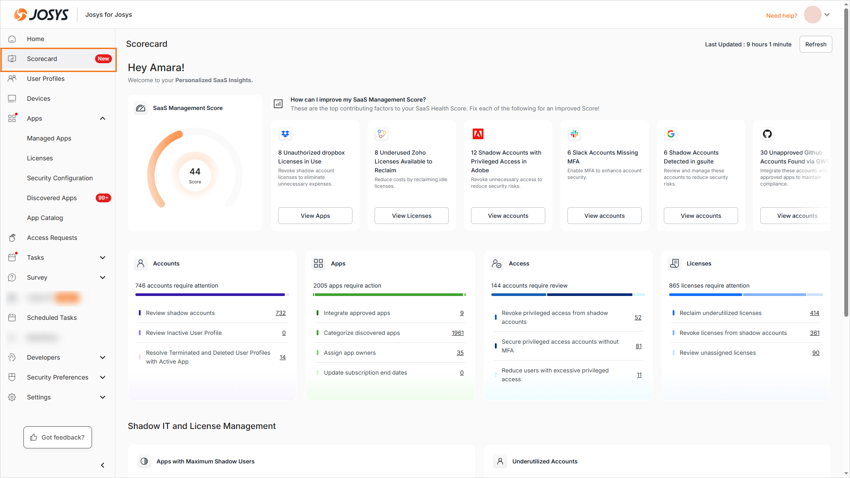Click the SaaS Management Score gauge icon
Screen dimensions: 850x478
pyautogui.click(x=141, y=108)
